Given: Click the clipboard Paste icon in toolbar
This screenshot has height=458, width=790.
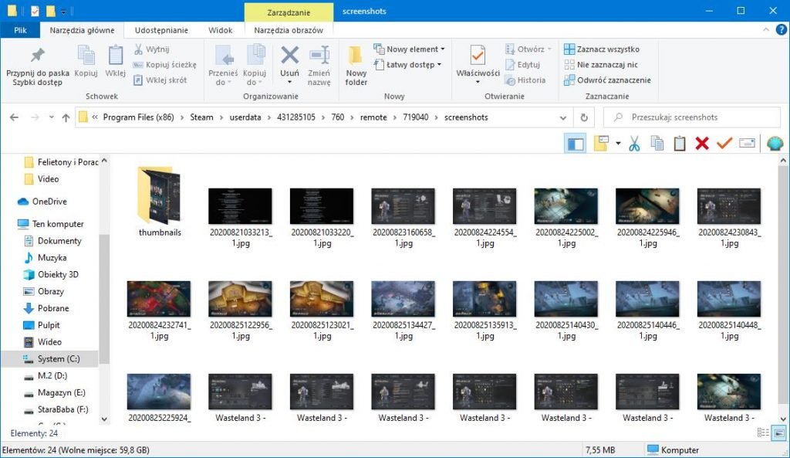Looking at the screenshot, I should [x=679, y=144].
